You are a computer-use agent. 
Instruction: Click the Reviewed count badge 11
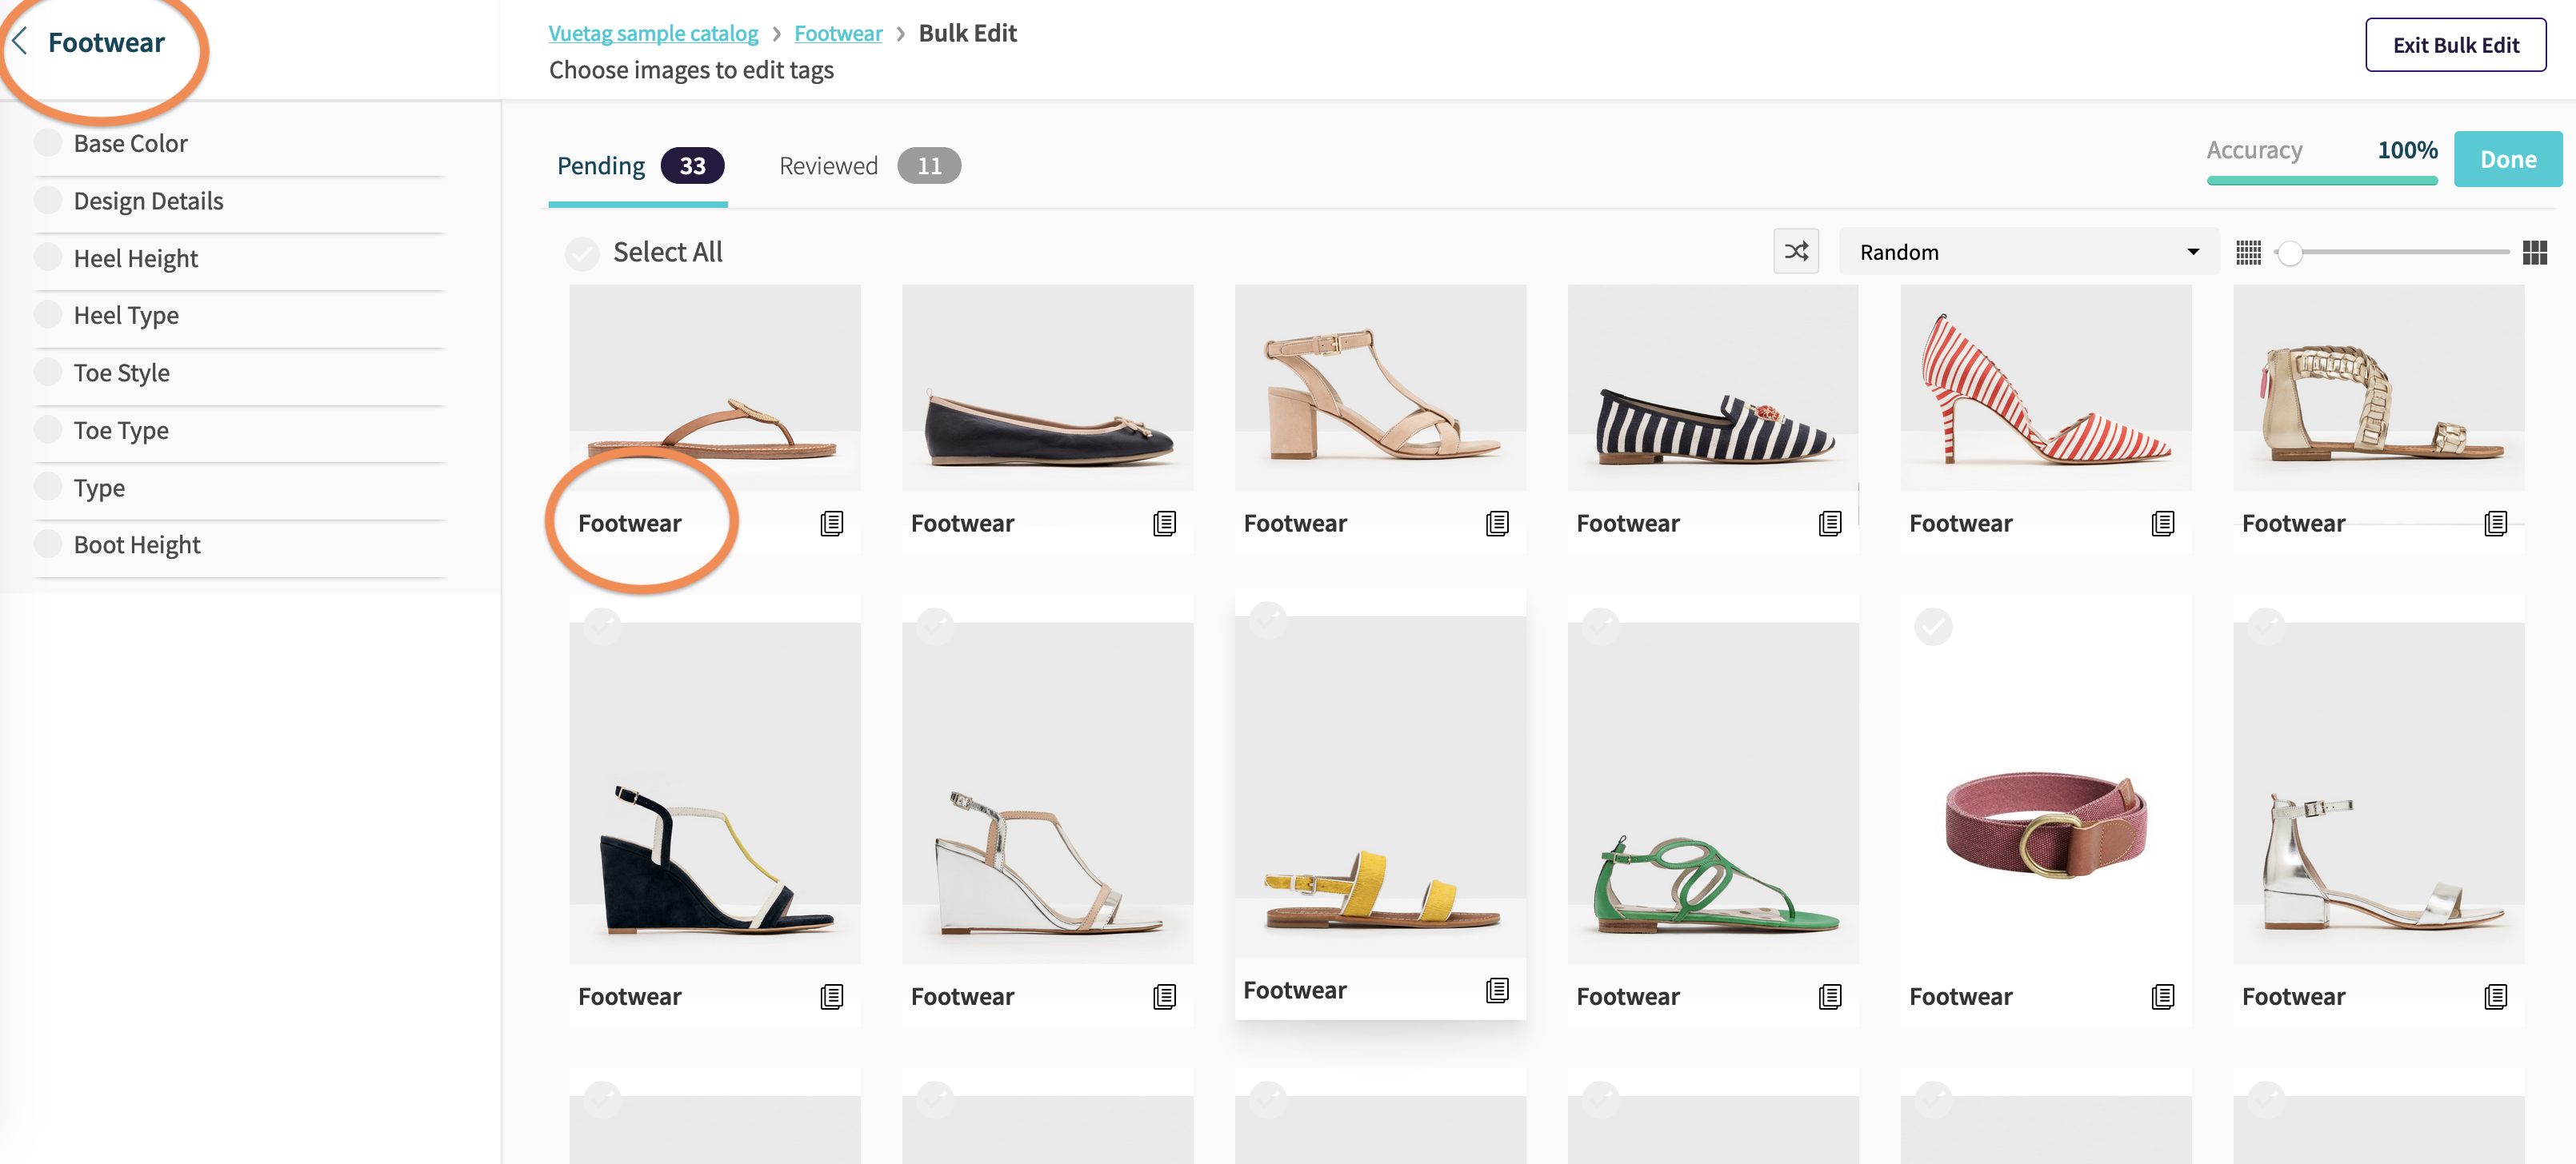coord(929,165)
